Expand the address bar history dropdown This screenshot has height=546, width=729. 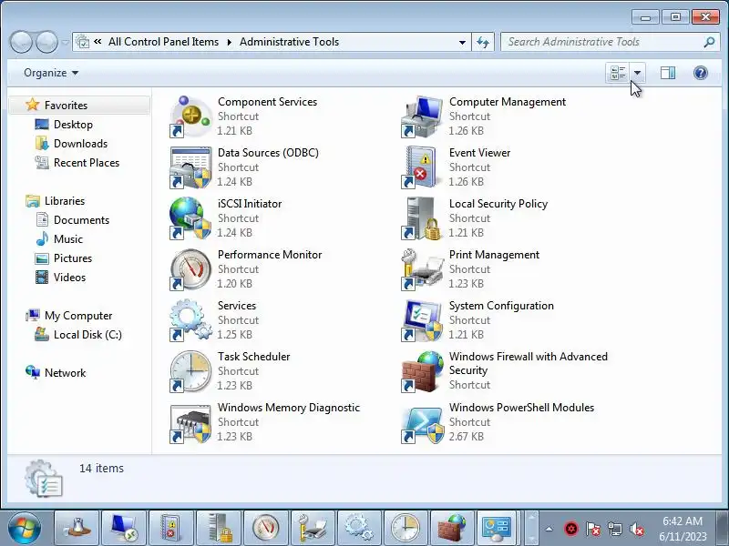coord(462,42)
